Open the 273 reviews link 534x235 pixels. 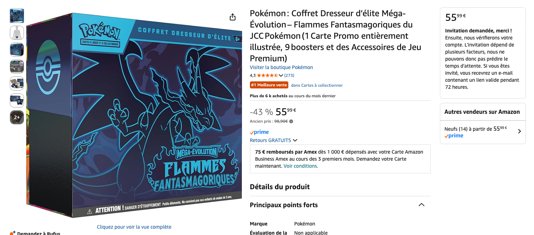(289, 75)
